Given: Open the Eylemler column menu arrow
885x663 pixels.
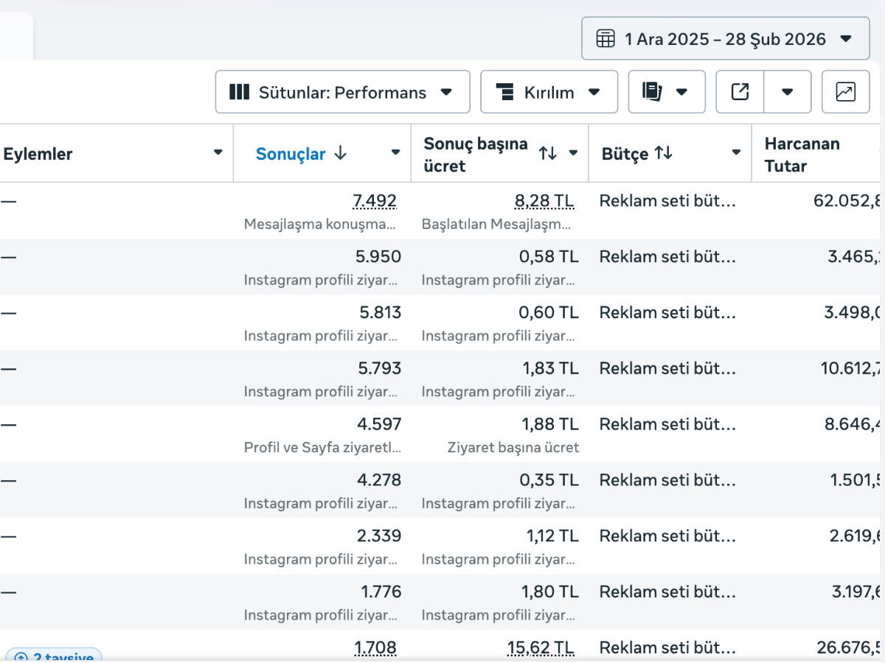Looking at the screenshot, I should pyautogui.click(x=218, y=152).
